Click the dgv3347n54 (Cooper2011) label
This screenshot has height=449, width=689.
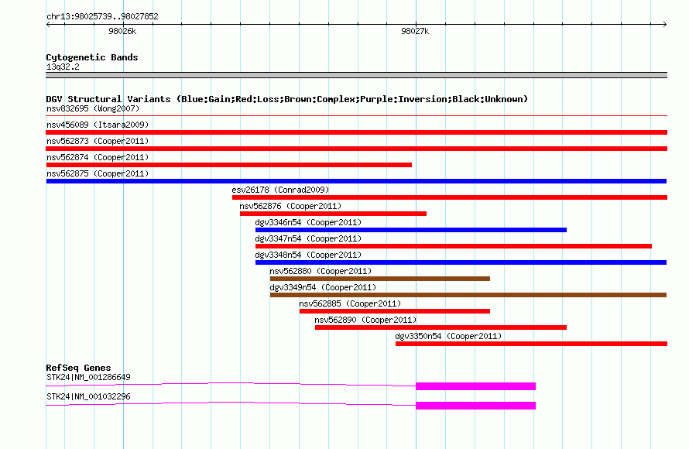308,238
